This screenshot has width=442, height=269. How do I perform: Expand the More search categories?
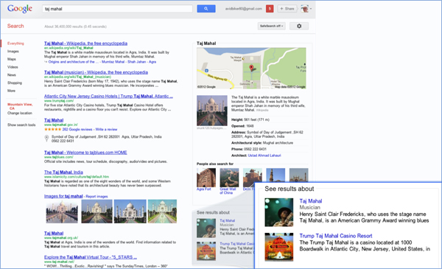(x=11, y=91)
